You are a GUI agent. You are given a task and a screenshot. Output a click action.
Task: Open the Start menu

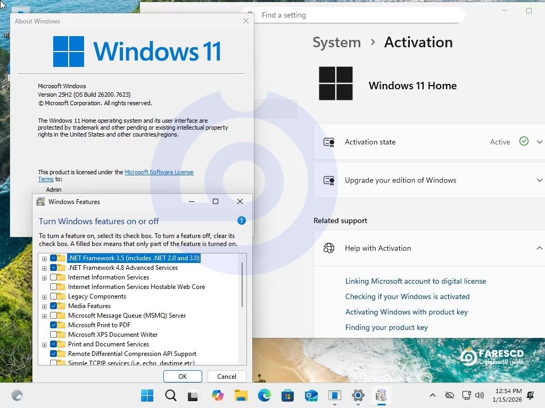(x=147, y=395)
